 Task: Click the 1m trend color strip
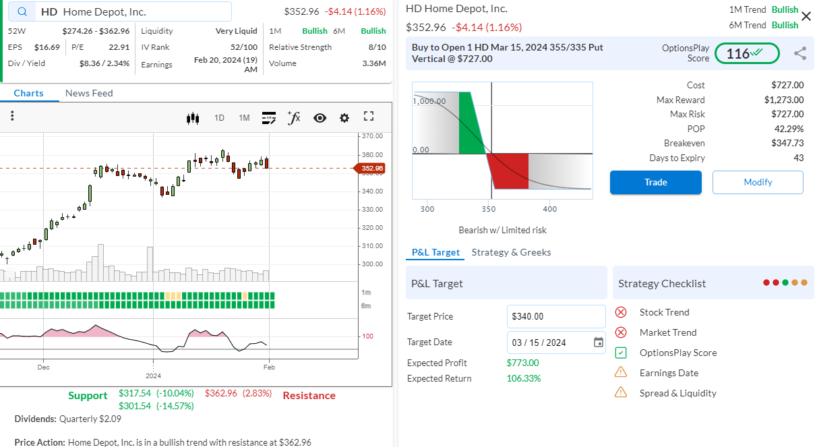(x=138, y=295)
